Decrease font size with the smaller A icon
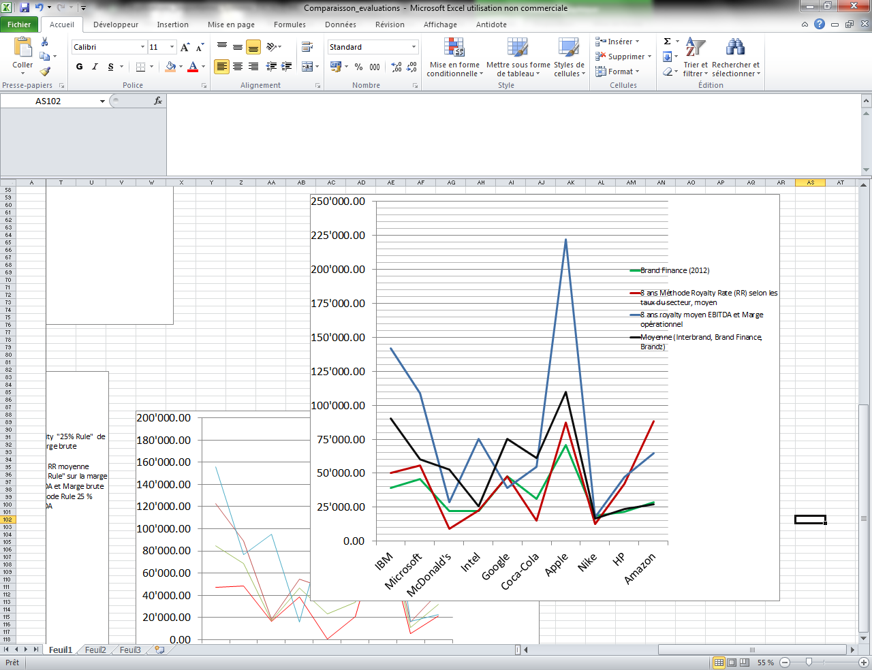 click(x=200, y=47)
